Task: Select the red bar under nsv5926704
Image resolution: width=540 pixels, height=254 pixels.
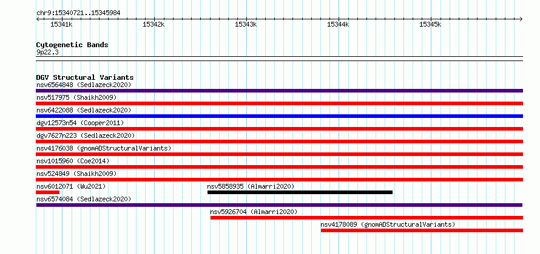Action: point(366,218)
